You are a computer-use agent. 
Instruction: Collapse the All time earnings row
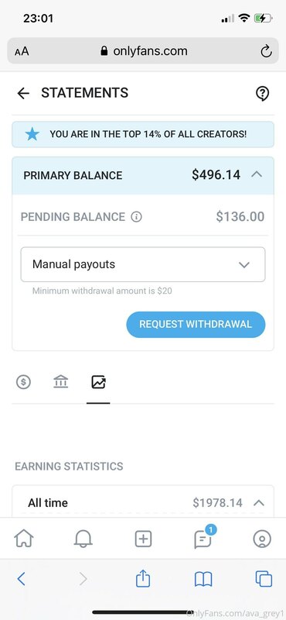[258, 503]
